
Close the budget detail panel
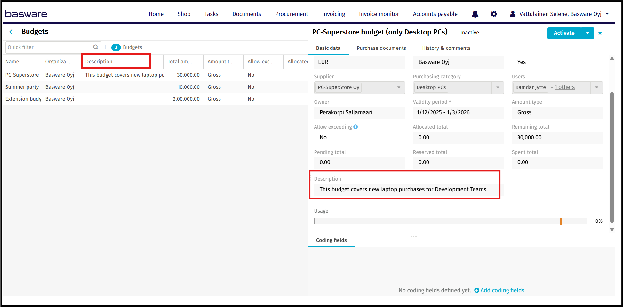(600, 33)
